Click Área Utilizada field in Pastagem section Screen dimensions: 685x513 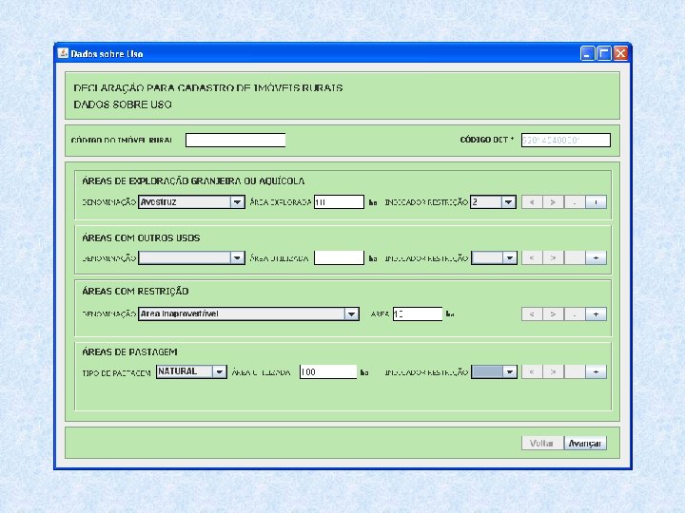(328, 371)
